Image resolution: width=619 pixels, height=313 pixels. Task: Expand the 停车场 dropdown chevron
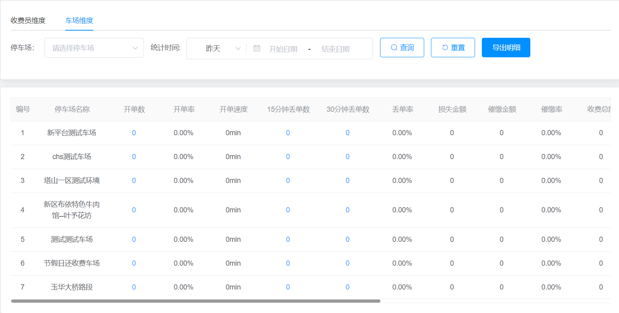pyautogui.click(x=135, y=48)
